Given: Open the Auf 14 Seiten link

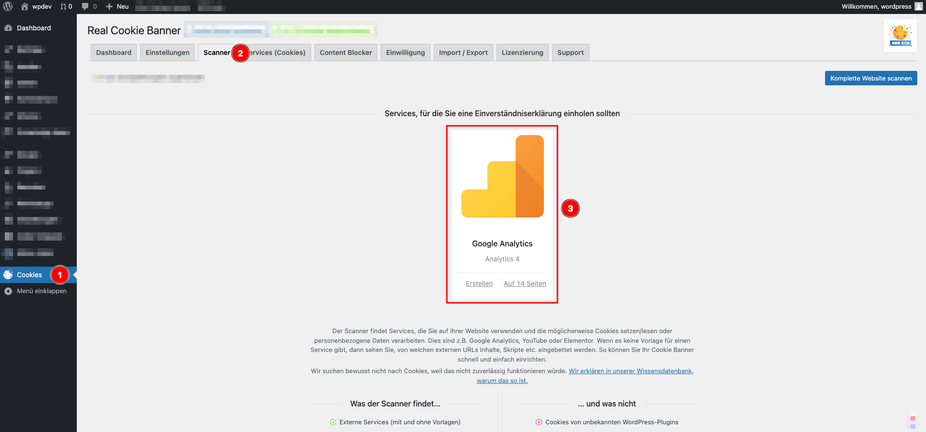Looking at the screenshot, I should 525,283.
